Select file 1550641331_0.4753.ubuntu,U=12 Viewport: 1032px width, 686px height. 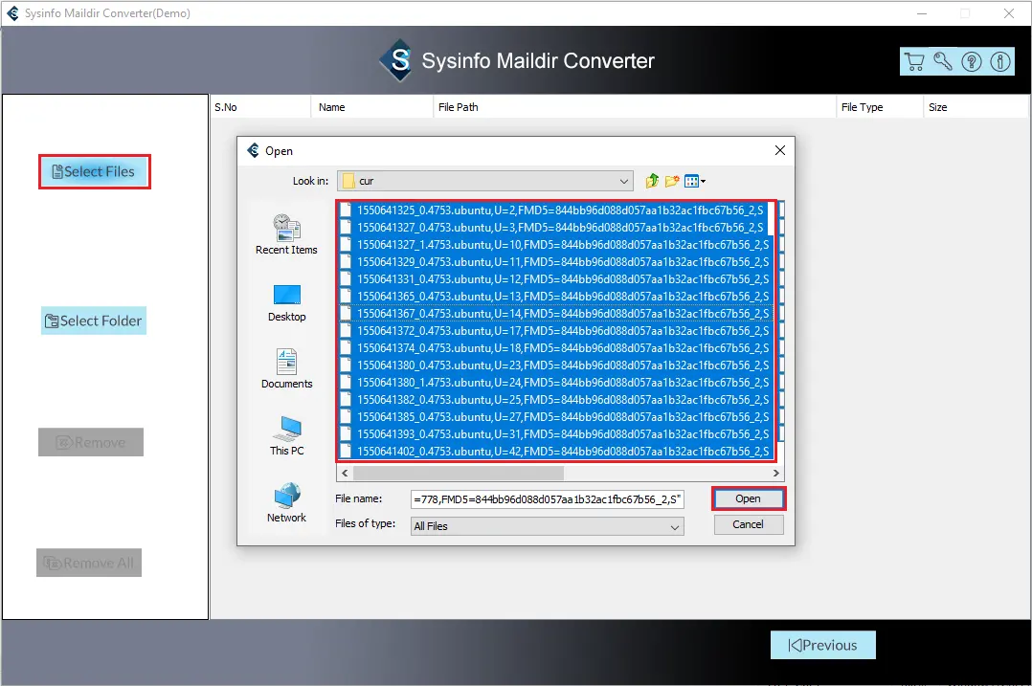click(x=555, y=278)
